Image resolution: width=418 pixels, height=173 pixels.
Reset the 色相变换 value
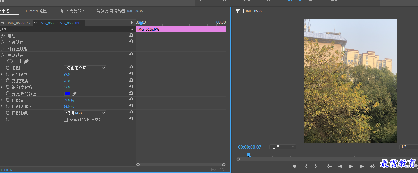[131, 74]
